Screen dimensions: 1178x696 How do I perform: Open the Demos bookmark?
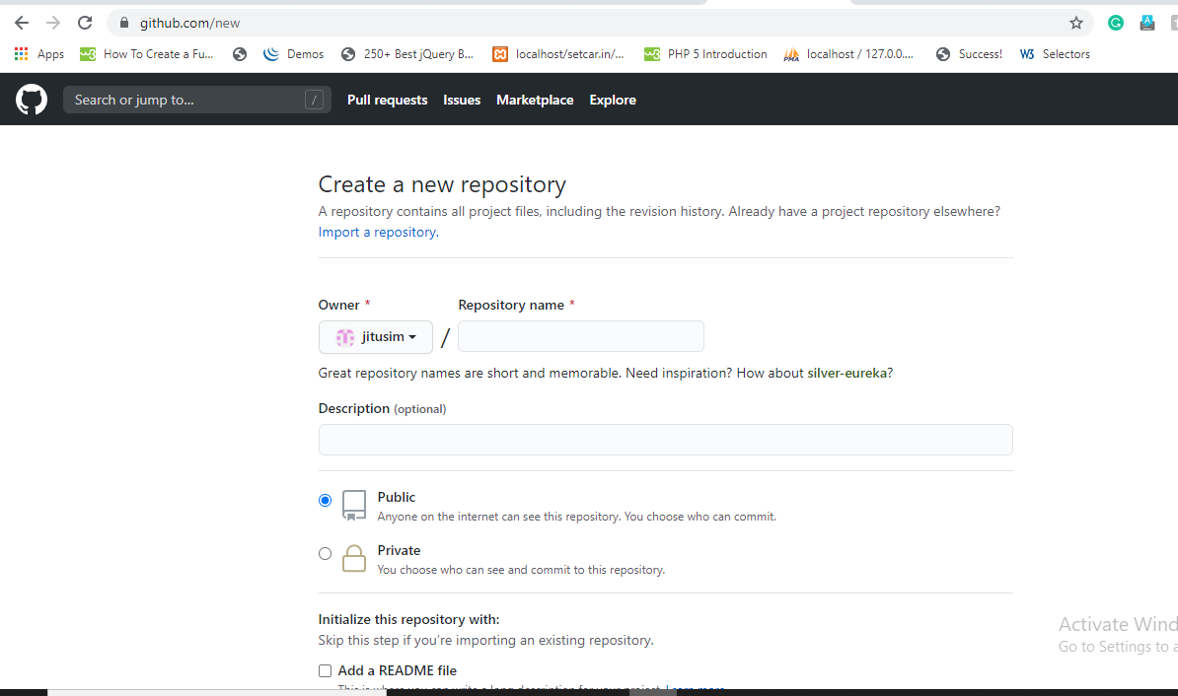[x=294, y=54]
